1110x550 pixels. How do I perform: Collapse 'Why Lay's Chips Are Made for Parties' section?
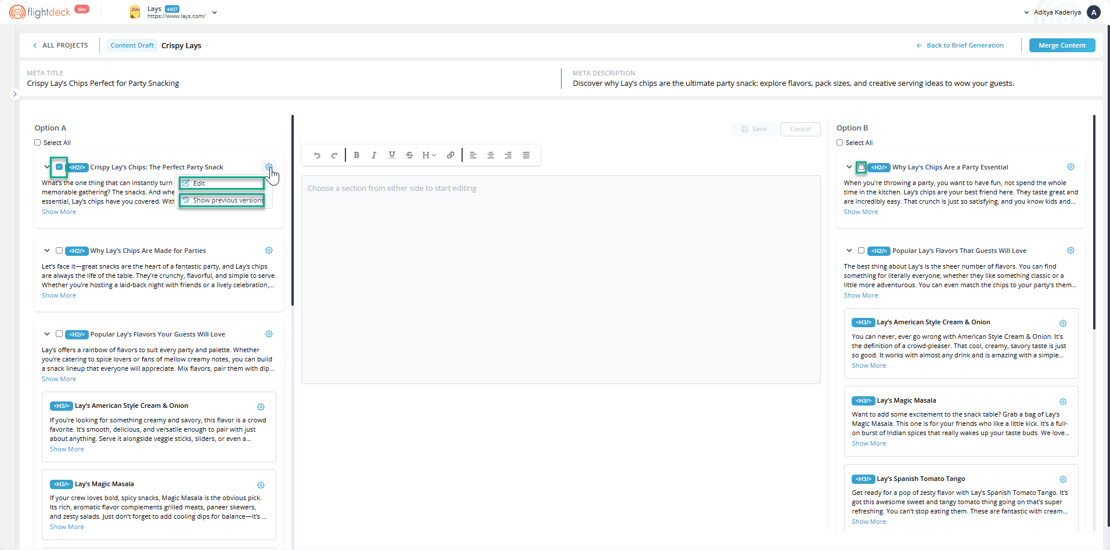47,251
